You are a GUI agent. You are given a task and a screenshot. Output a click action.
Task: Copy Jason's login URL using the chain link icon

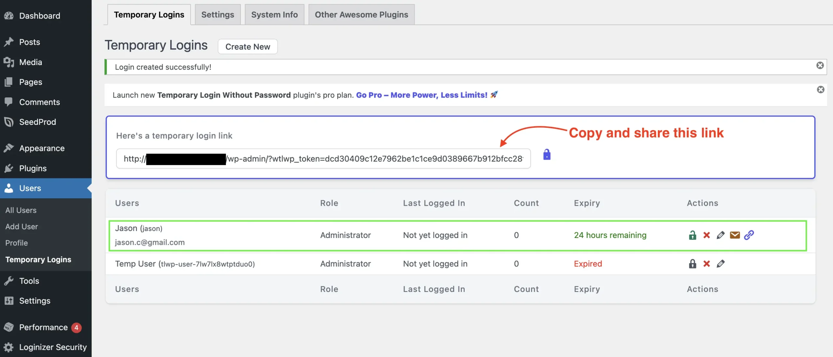coord(750,235)
